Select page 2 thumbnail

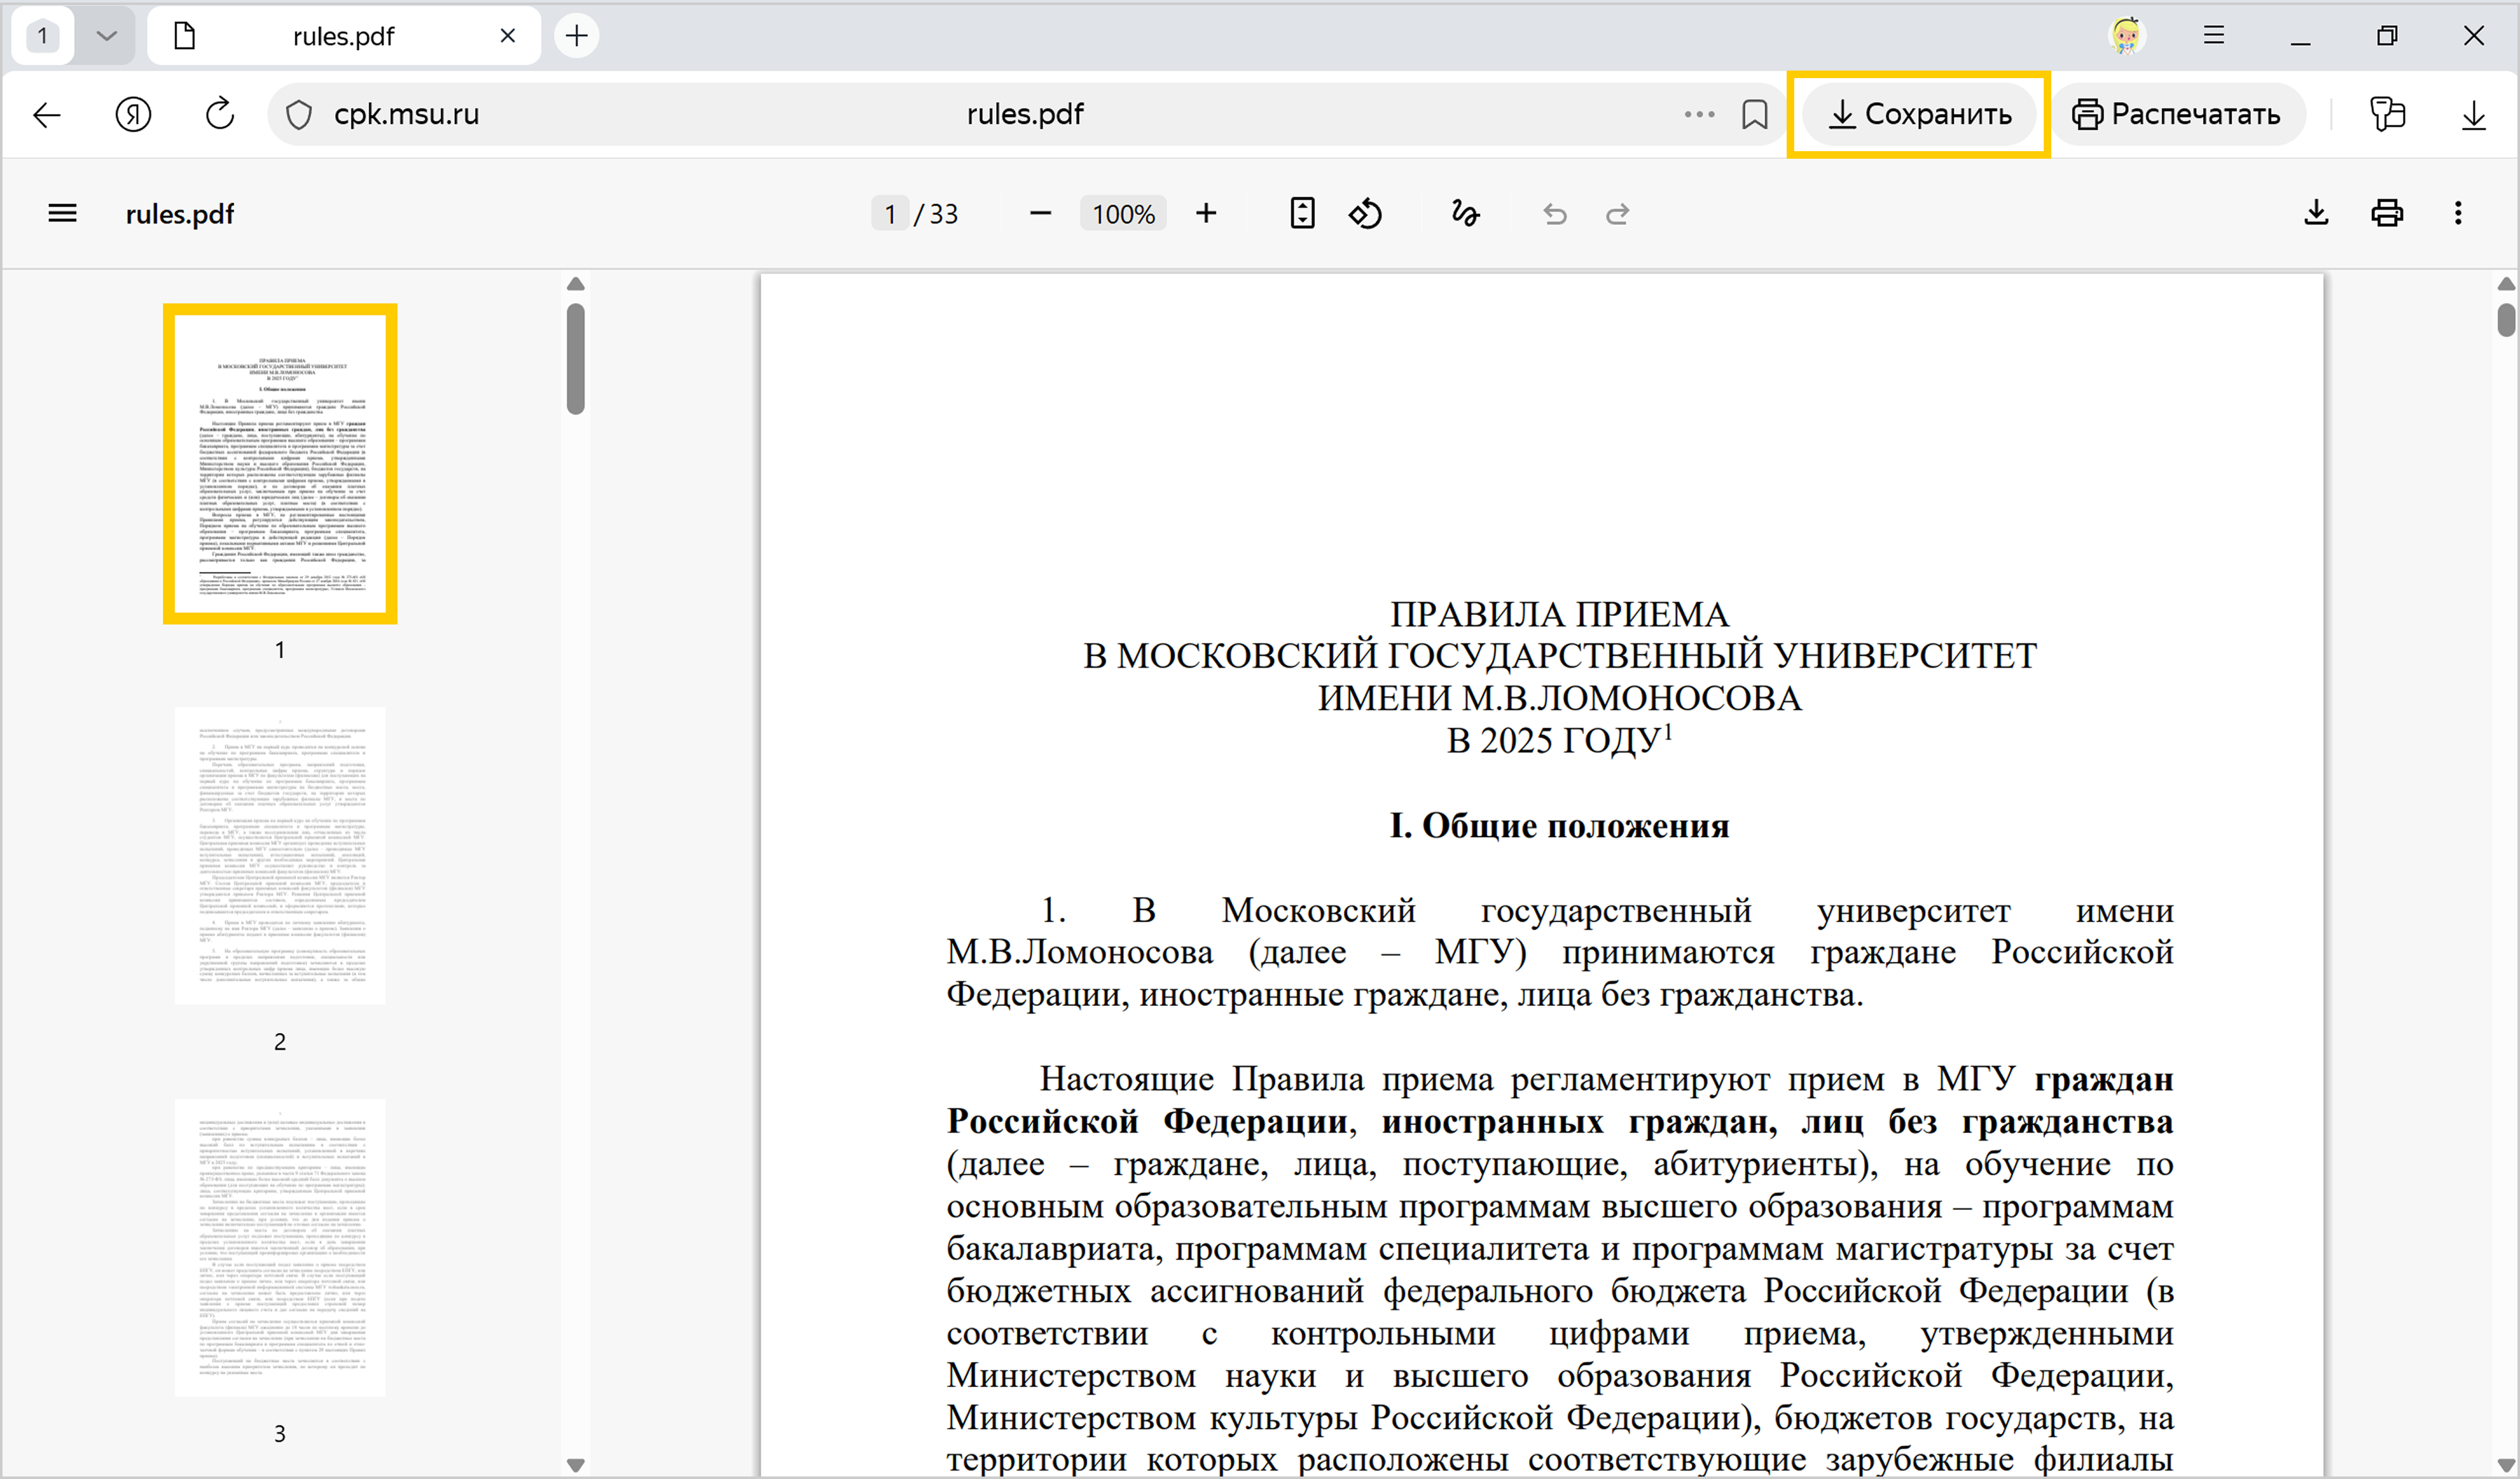[x=280, y=856]
